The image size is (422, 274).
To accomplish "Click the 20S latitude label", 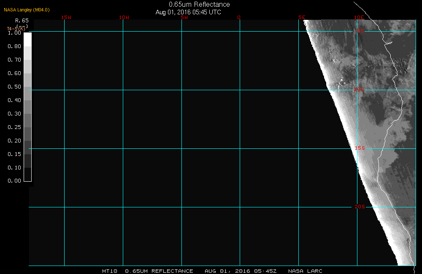I will click(359, 207).
